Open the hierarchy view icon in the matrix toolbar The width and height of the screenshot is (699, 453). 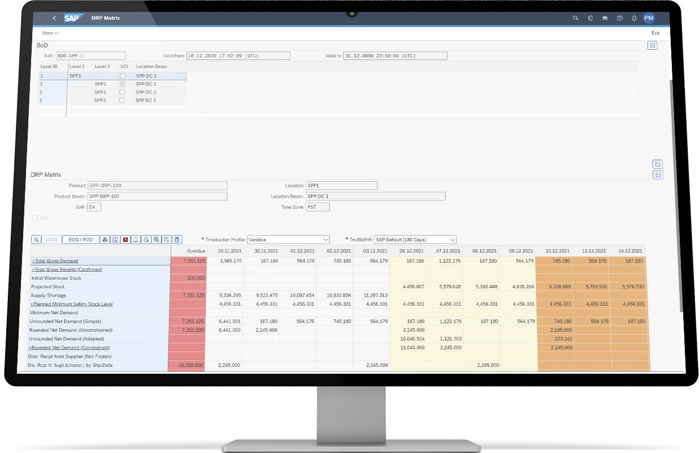105,240
